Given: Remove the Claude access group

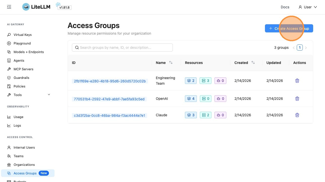Looking at the screenshot, I should [x=297, y=115].
